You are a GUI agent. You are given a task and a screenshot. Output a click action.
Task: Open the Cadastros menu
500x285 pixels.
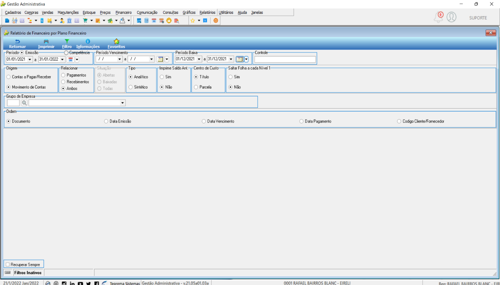(13, 12)
